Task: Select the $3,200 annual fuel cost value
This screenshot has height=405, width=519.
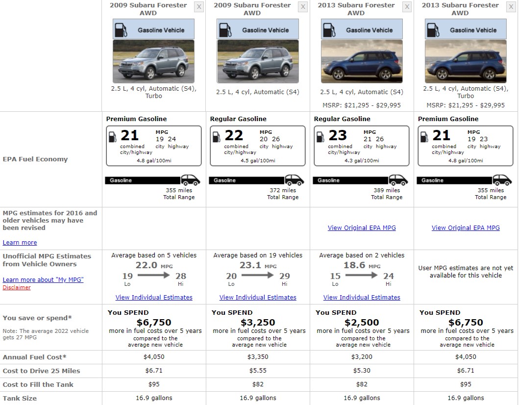Action: tap(362, 357)
